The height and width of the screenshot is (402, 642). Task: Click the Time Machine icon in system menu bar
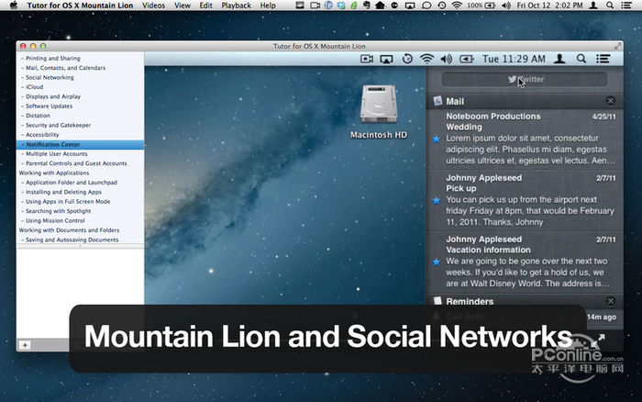[442, 6]
